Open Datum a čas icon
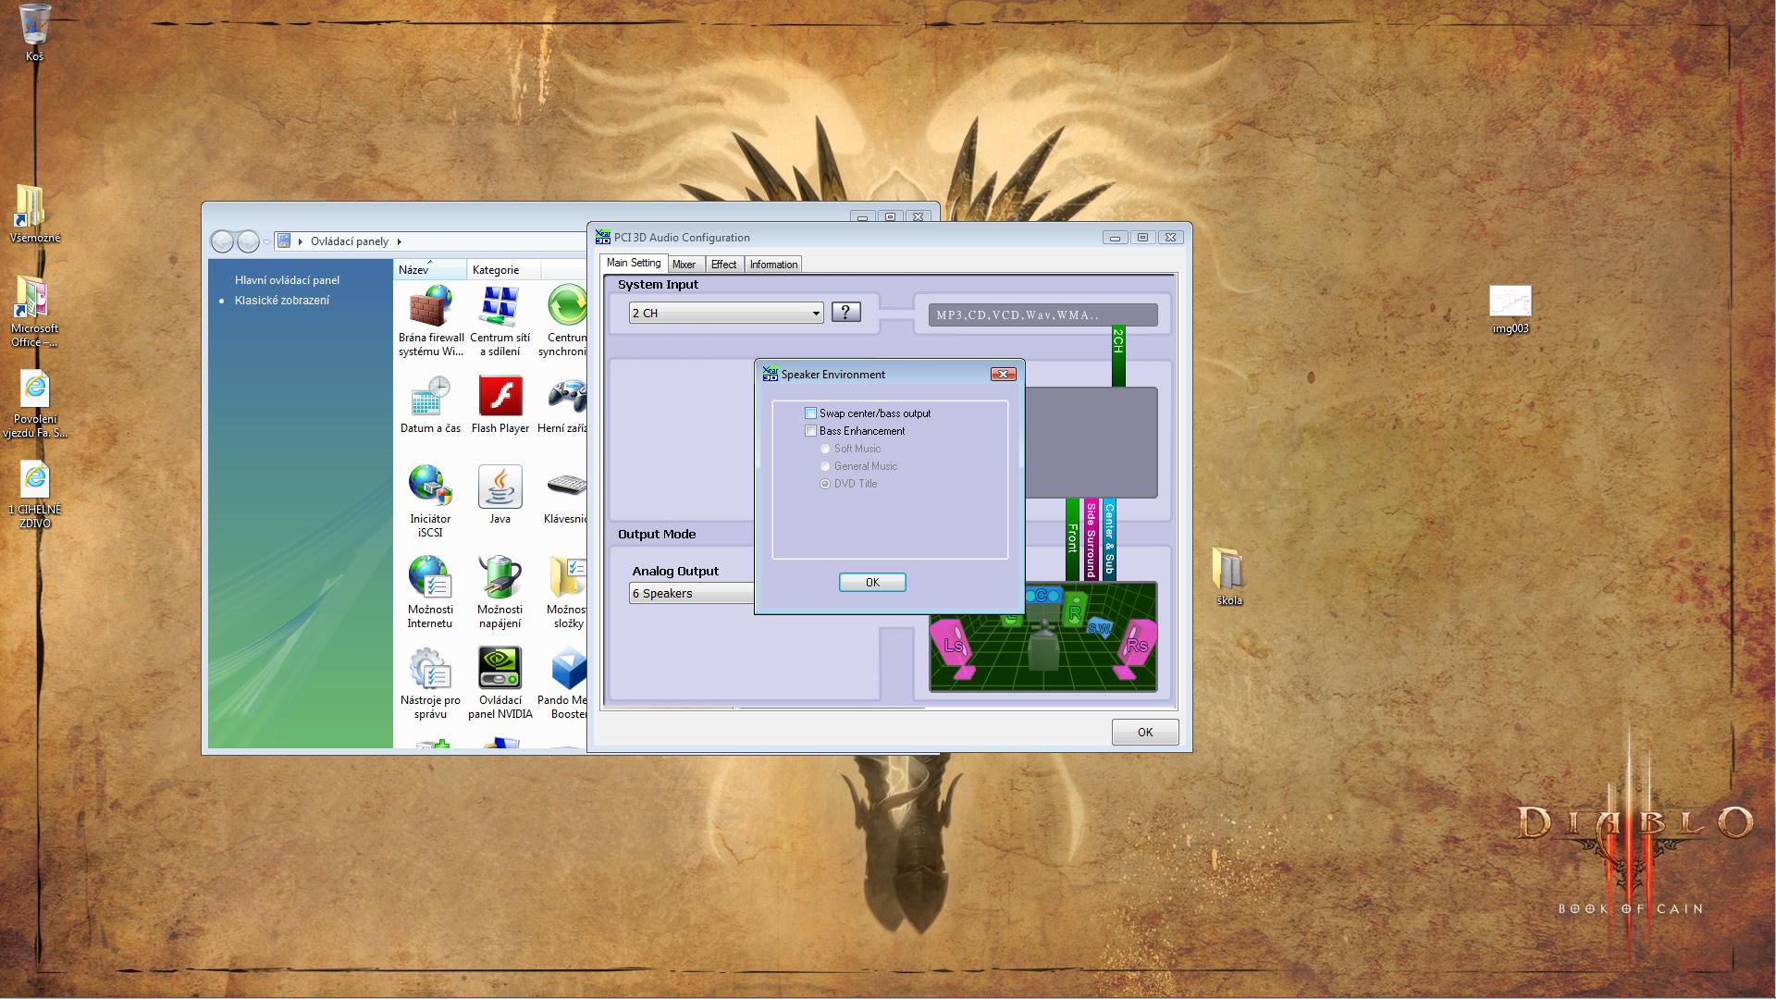The width and height of the screenshot is (1776, 999). pos(430,398)
